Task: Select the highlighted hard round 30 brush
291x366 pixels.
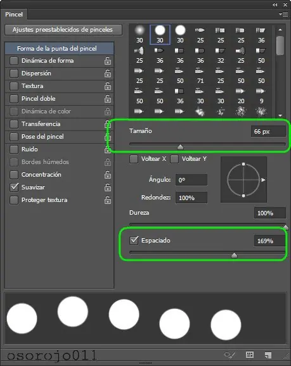Action: point(160,34)
